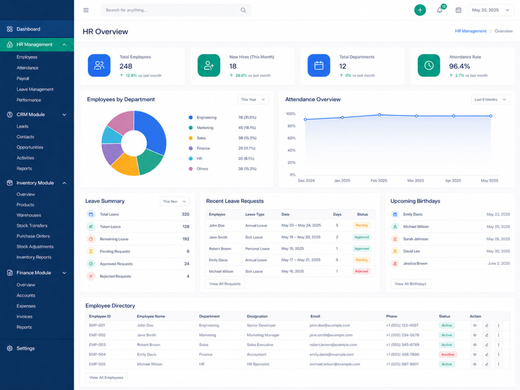Image resolution: width=520 pixels, height=390 pixels.
Task: Open Payroll in the sidebar
Action: [x=23, y=79]
